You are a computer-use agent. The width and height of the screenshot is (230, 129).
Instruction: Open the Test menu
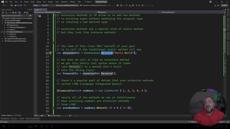45,2
